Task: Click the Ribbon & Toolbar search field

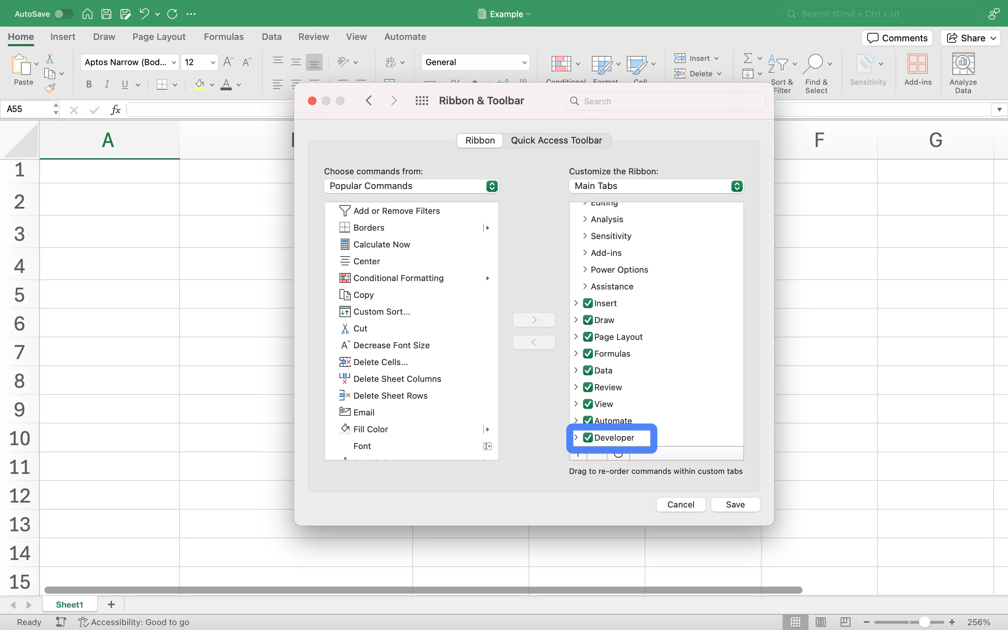Action: pos(665,101)
